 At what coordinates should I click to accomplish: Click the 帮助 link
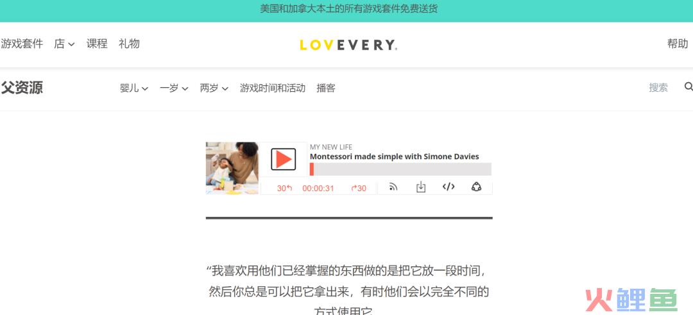point(678,44)
